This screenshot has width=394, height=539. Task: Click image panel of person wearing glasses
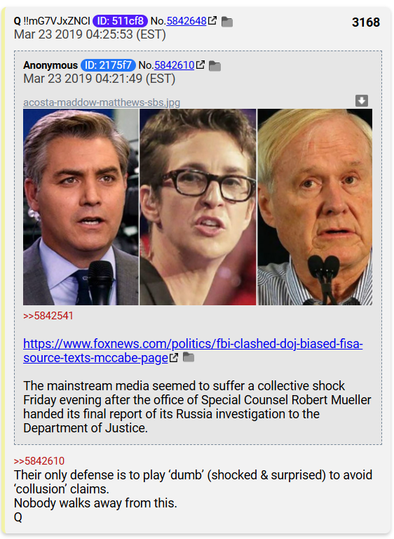[198, 207]
